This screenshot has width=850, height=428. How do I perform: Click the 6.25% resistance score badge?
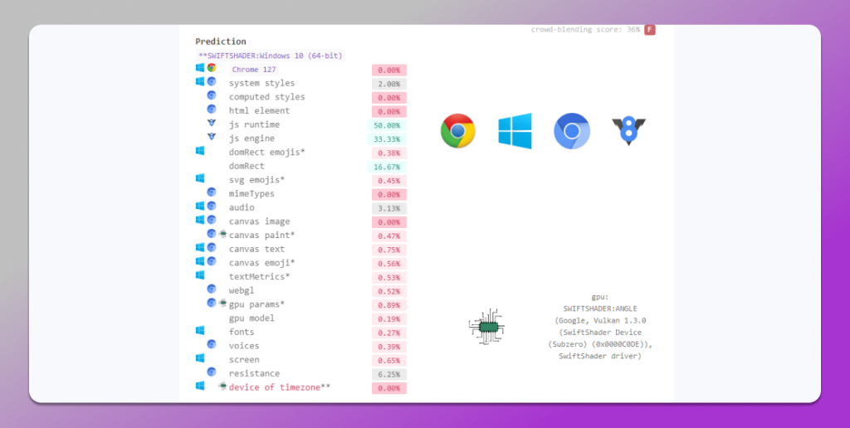point(388,374)
